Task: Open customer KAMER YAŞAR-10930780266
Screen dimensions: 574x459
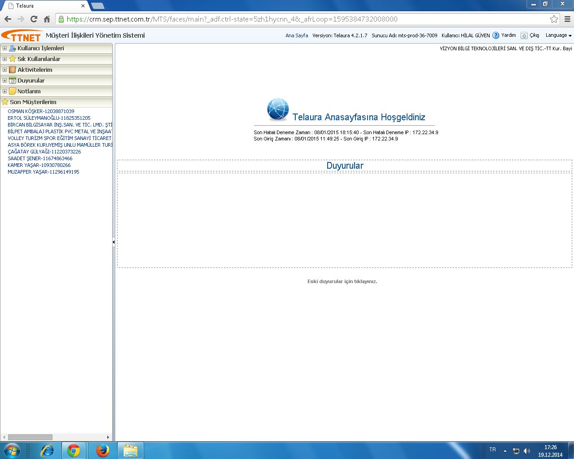Action: tap(39, 165)
